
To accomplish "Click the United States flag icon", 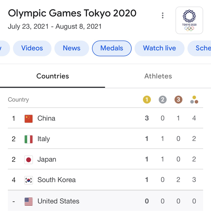I will coord(29,202).
